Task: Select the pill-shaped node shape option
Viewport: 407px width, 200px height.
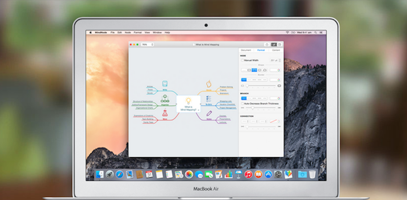Action: 260,70
